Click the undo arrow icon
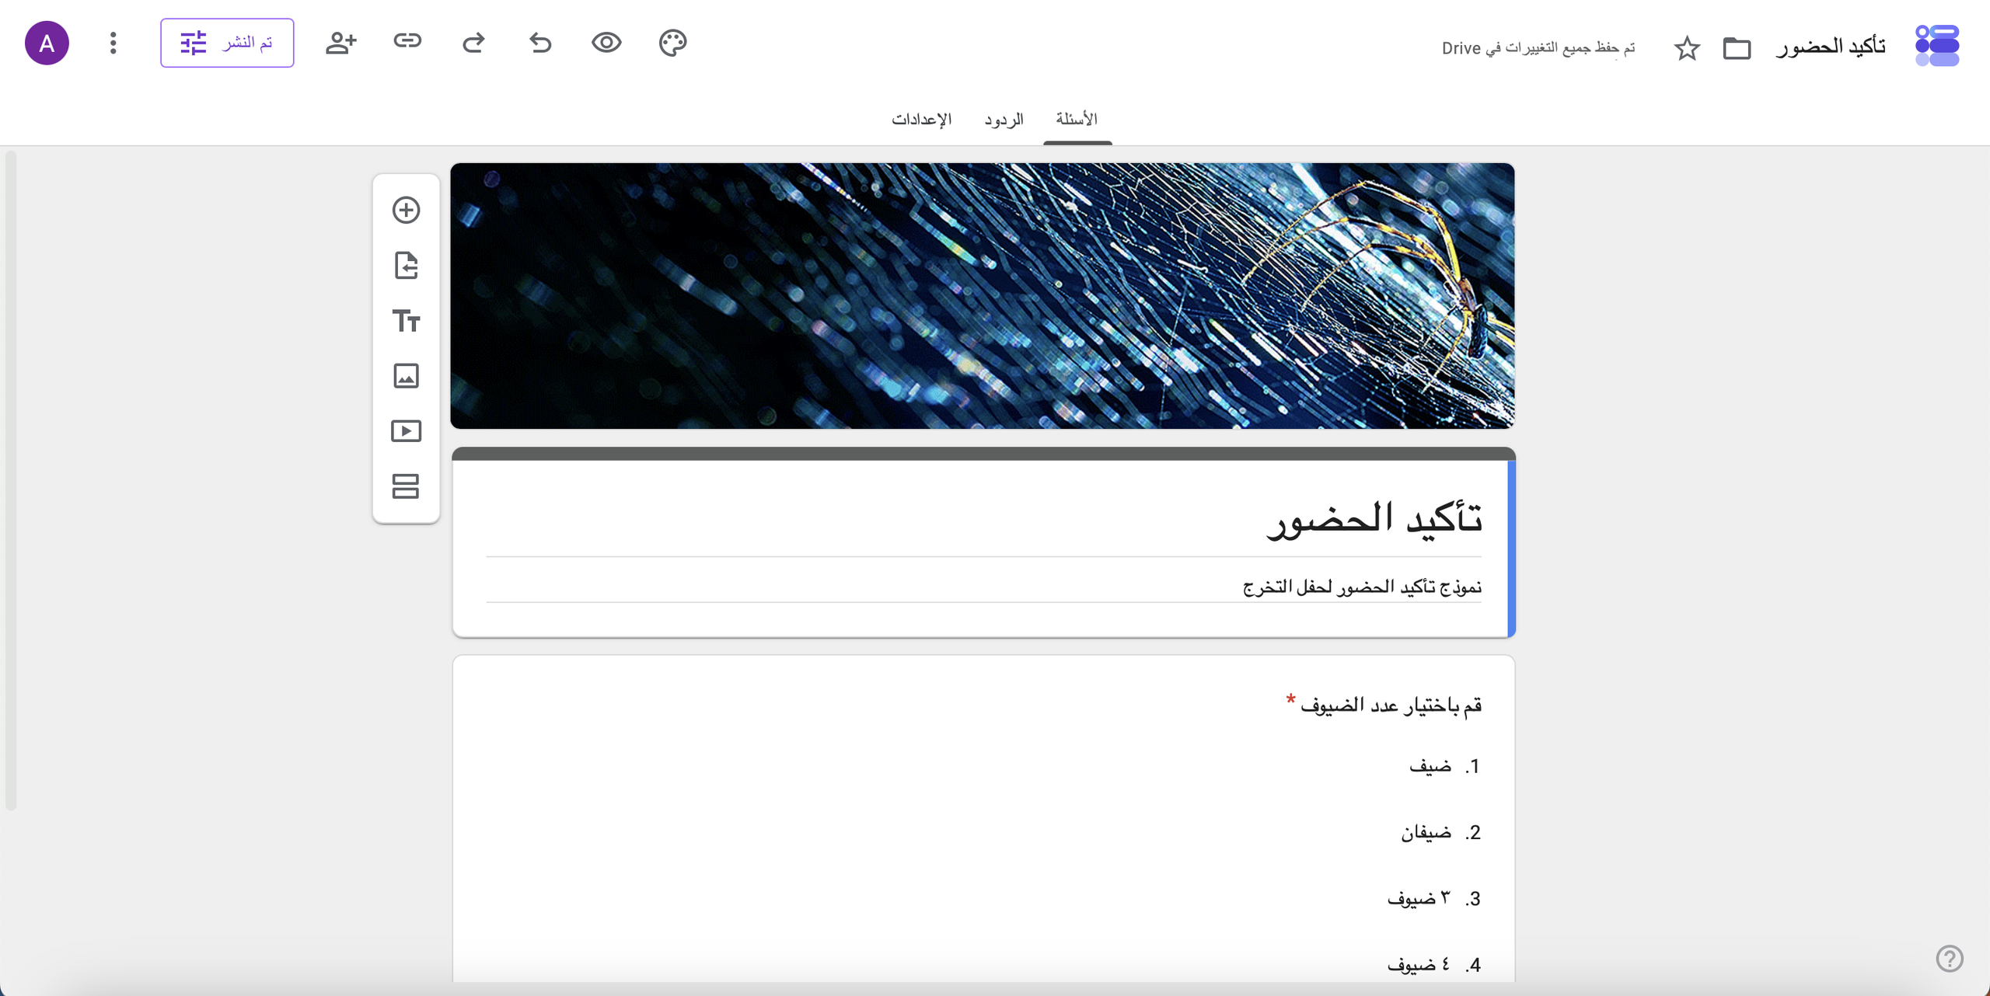1990x996 pixels. click(x=540, y=42)
